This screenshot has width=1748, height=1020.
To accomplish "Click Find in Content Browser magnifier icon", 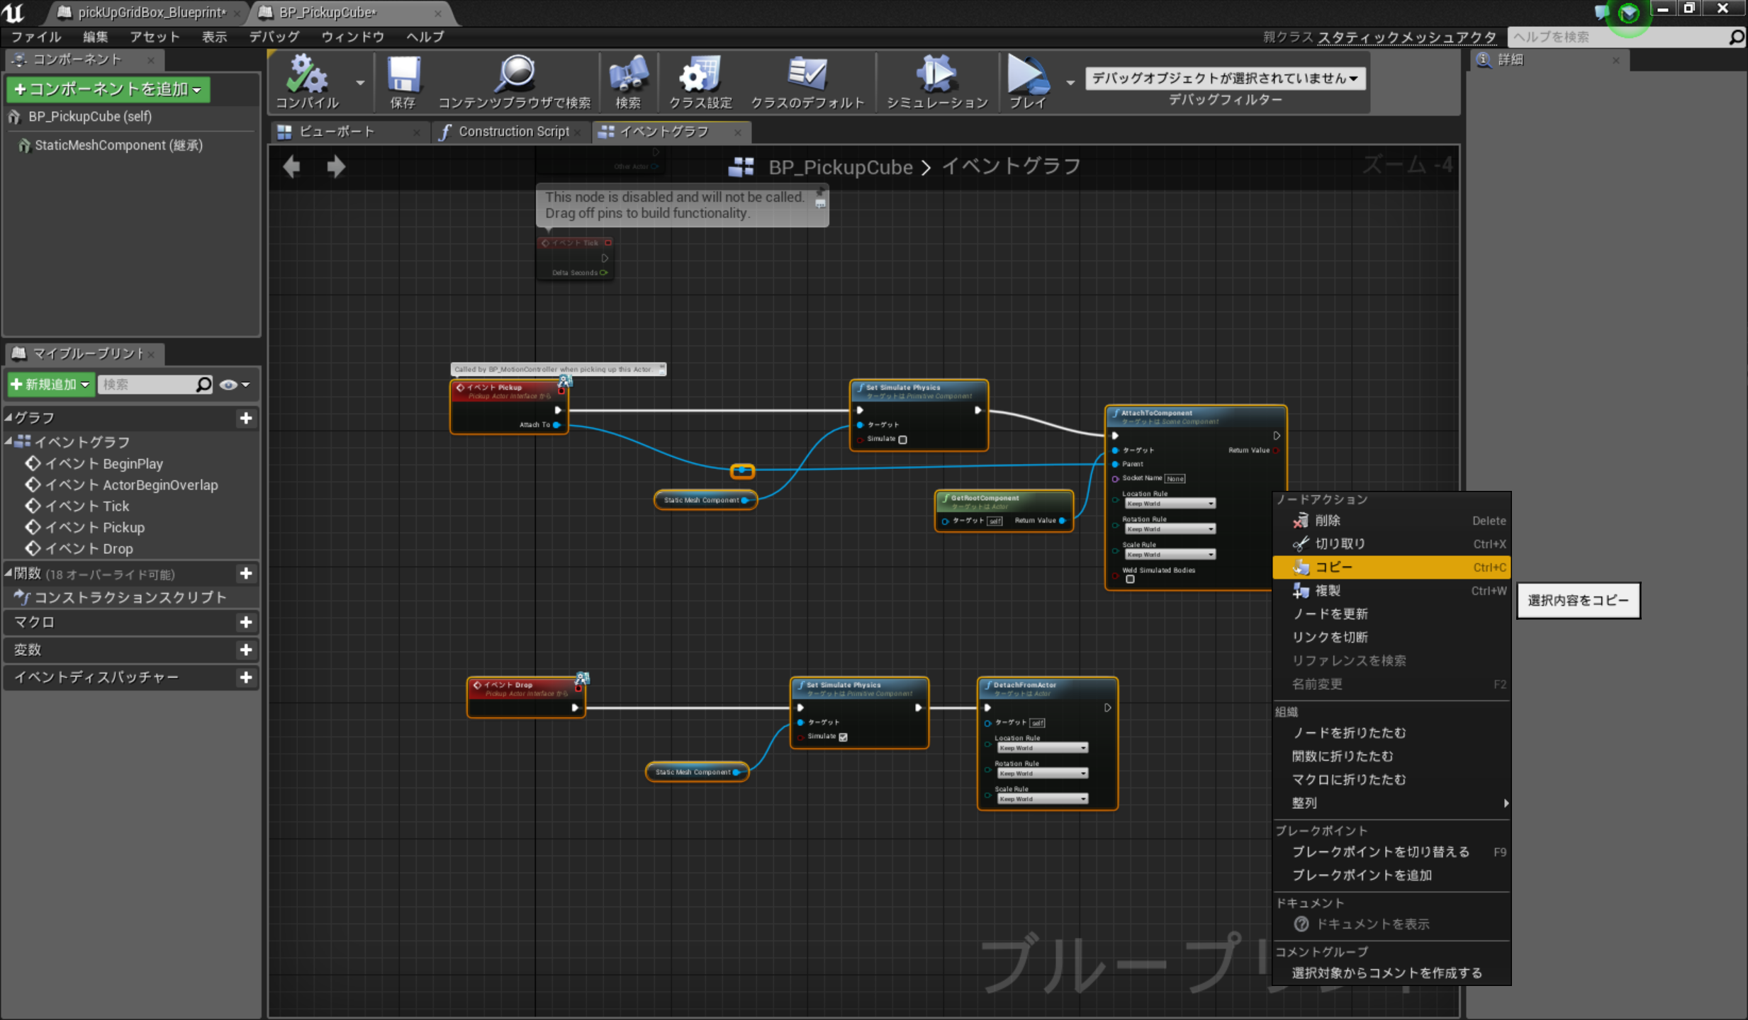I will click(x=515, y=75).
